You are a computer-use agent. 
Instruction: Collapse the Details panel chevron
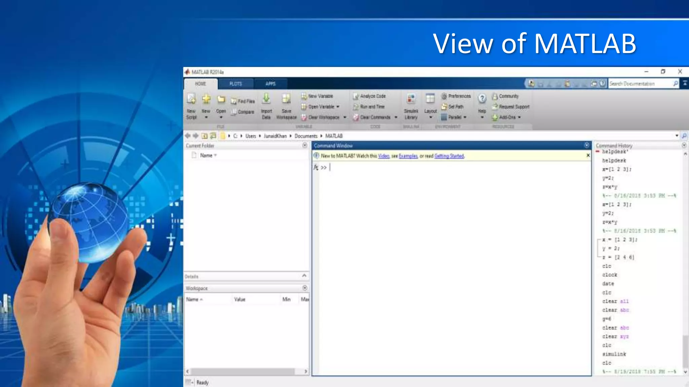coord(304,276)
